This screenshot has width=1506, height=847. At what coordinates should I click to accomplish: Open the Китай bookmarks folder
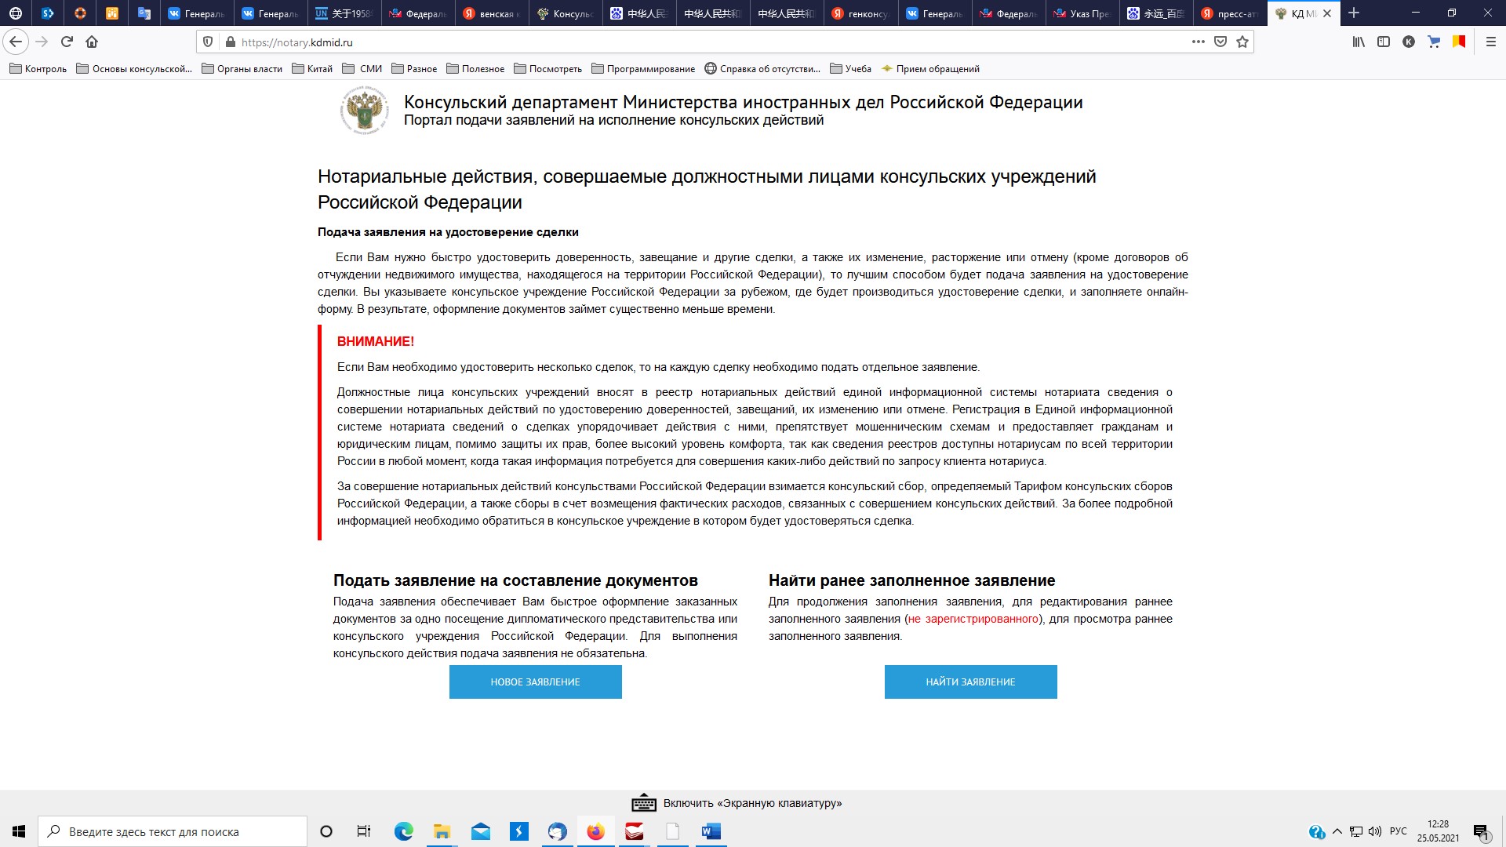[x=311, y=69]
